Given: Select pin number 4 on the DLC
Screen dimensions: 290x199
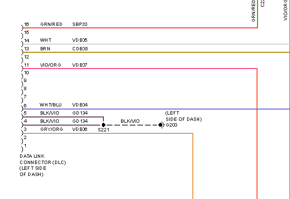Looking at the screenshot, I should pos(25,121).
